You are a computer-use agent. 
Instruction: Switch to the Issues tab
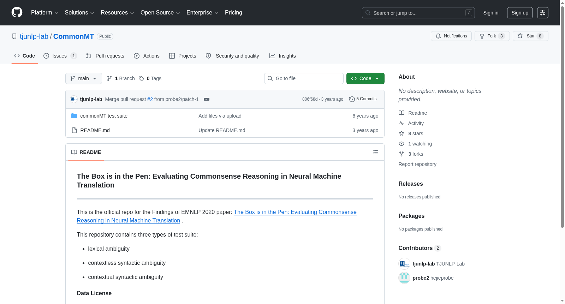[x=60, y=56]
